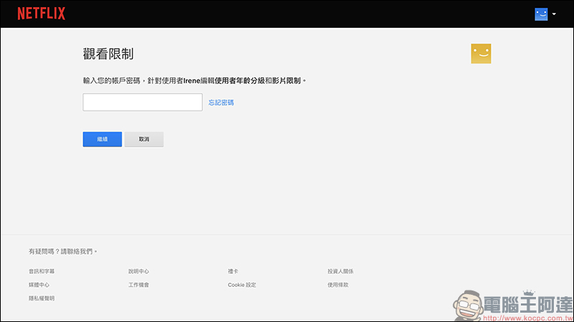Click the 請聯絡我們 contact us link
Screen dimensions: 574x322
coord(77,252)
